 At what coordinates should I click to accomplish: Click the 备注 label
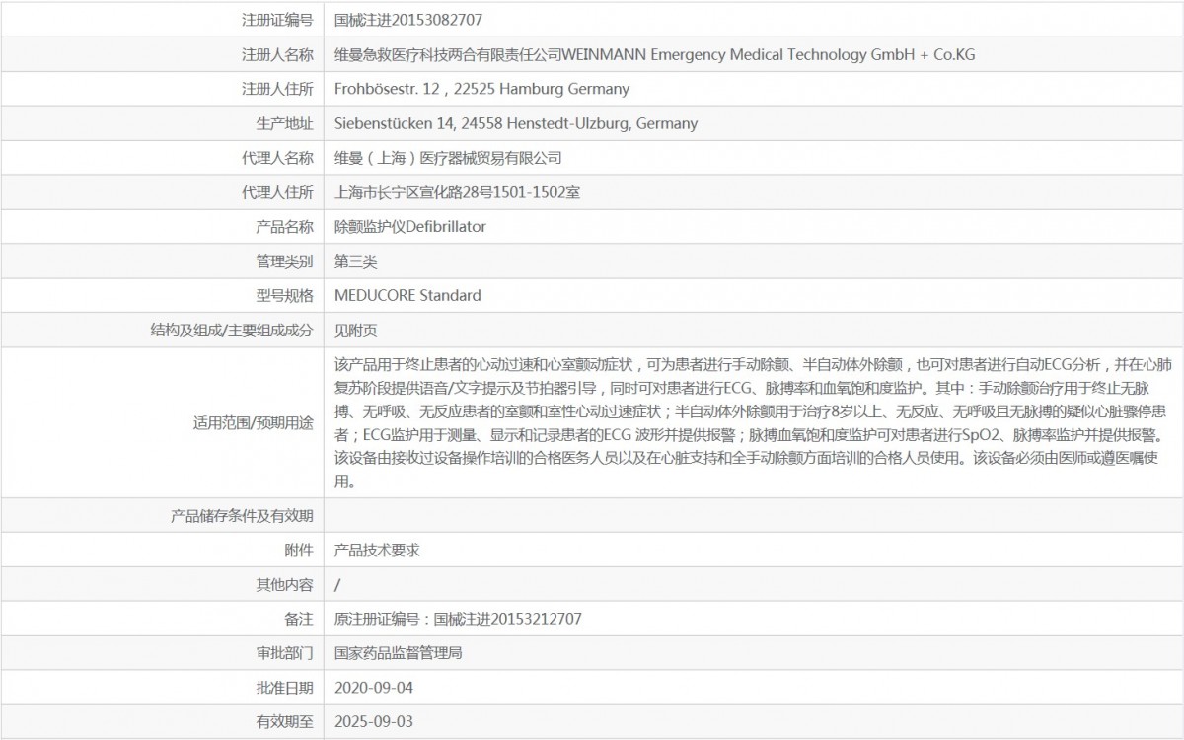[x=299, y=619]
